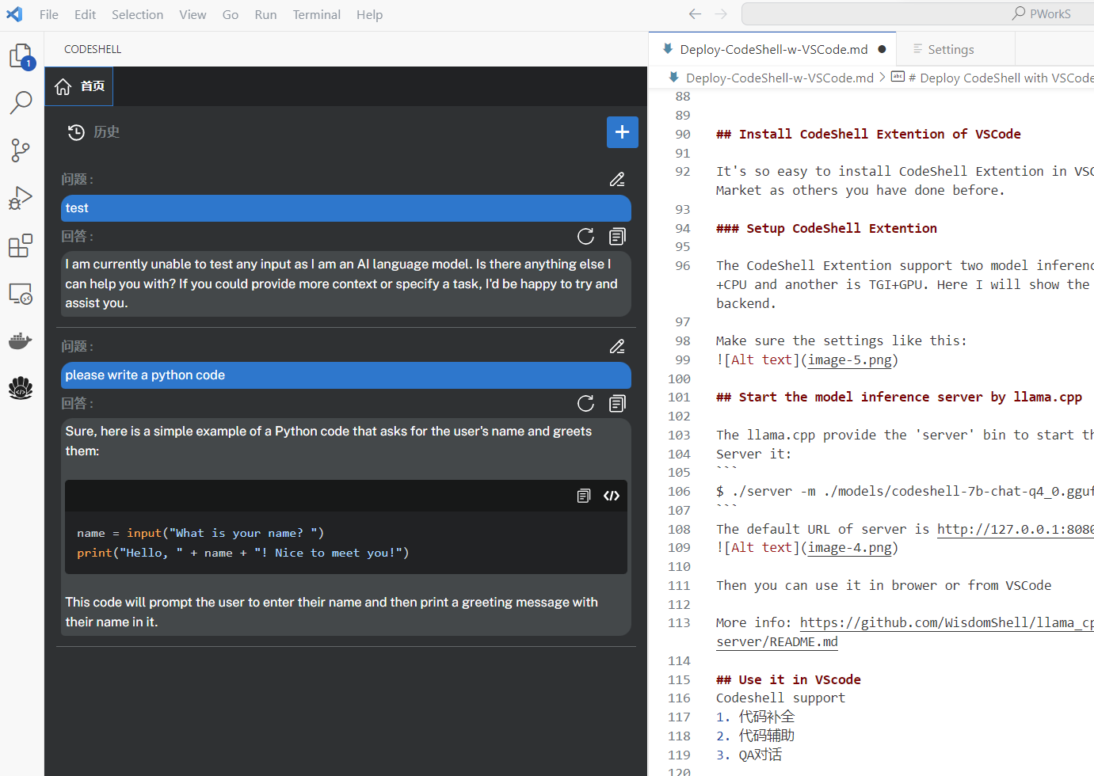Image resolution: width=1094 pixels, height=776 pixels.
Task: Open the Extensions view
Action: [x=21, y=245]
